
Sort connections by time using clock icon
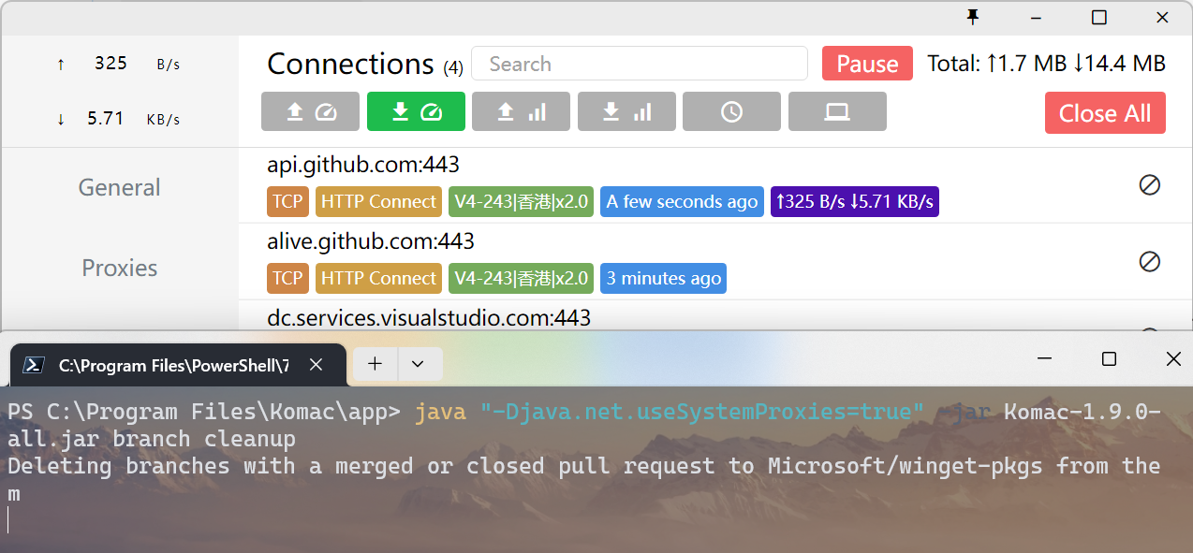coord(731,111)
